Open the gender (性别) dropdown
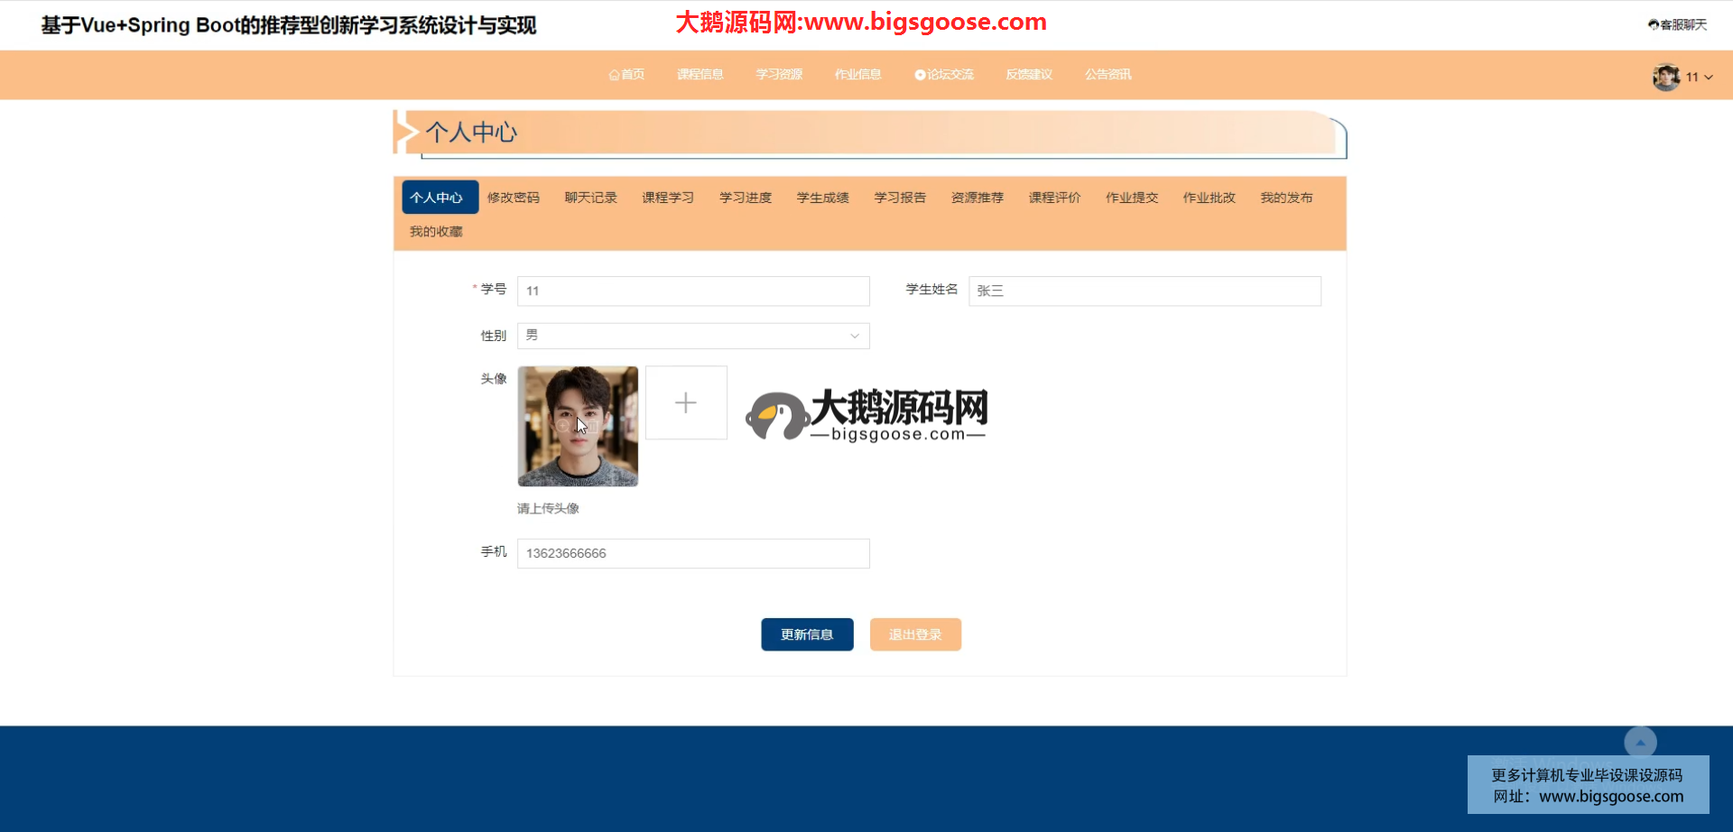 (x=692, y=336)
